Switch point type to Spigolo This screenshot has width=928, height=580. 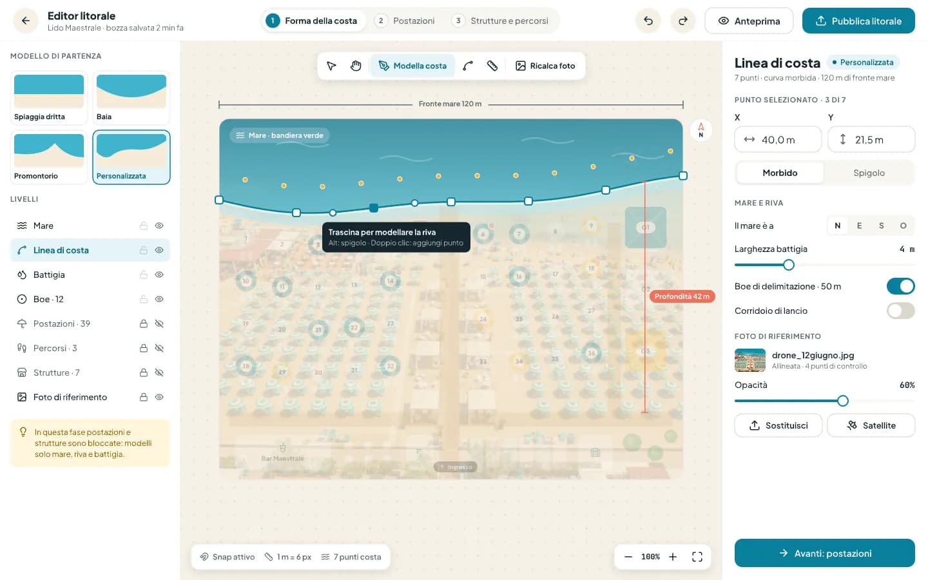(869, 173)
